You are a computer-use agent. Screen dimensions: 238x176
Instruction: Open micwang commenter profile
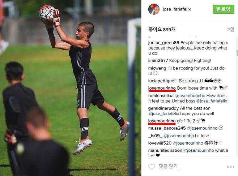157,68
